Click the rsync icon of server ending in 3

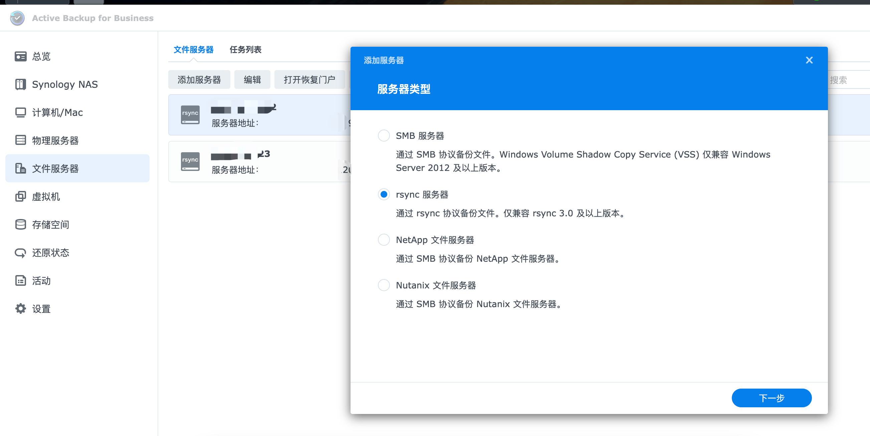tap(190, 162)
